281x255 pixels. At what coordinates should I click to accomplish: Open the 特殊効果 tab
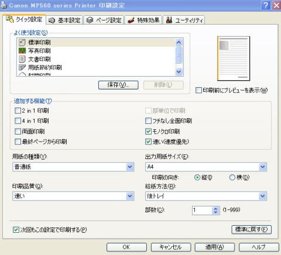click(x=143, y=20)
